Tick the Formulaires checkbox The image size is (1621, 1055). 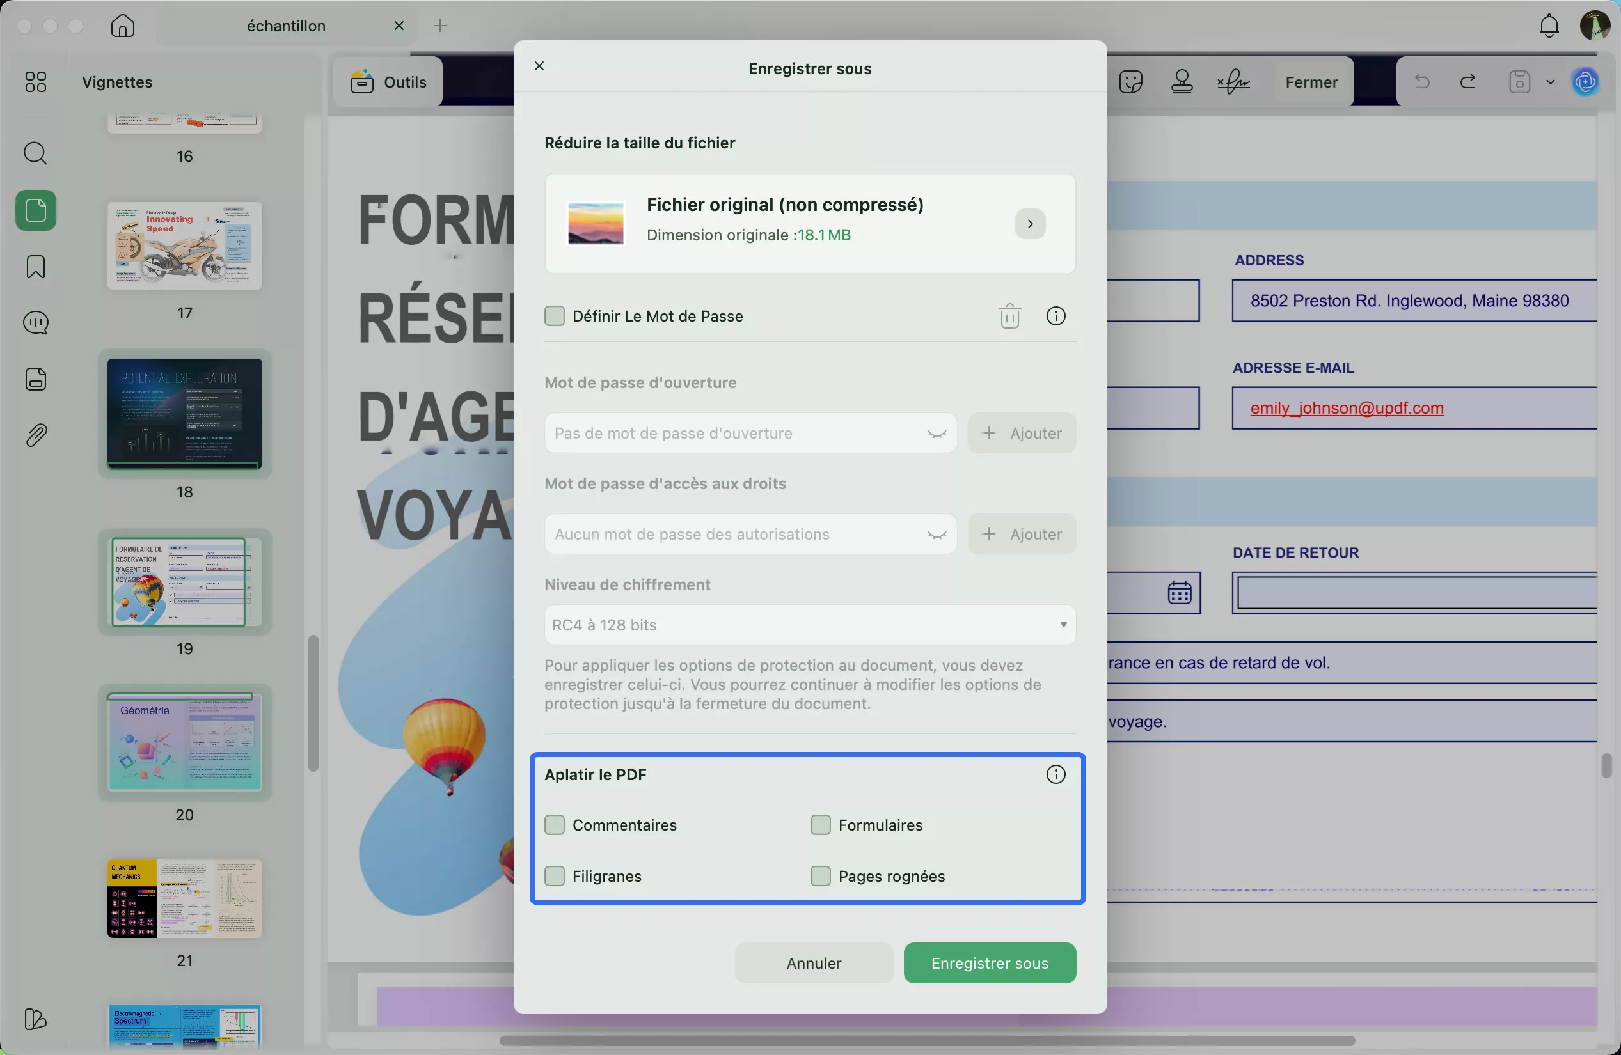pos(820,825)
